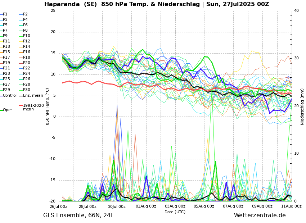The height and width of the screenshot is (223, 306).
Task: Select the P1 legend entry
Action: (5, 14)
